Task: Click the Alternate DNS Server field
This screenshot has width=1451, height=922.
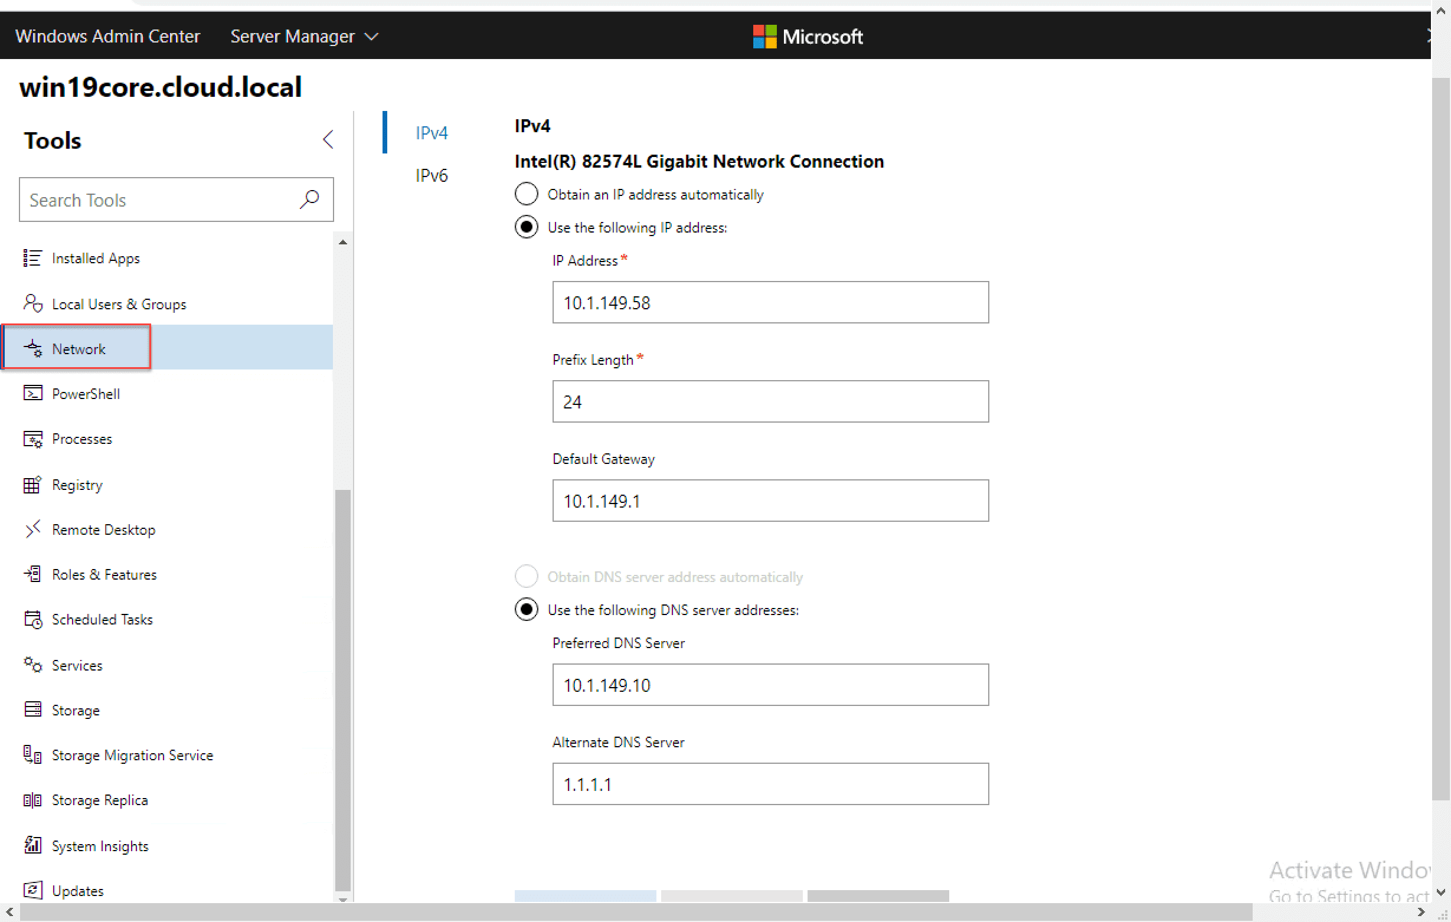Action: click(770, 784)
